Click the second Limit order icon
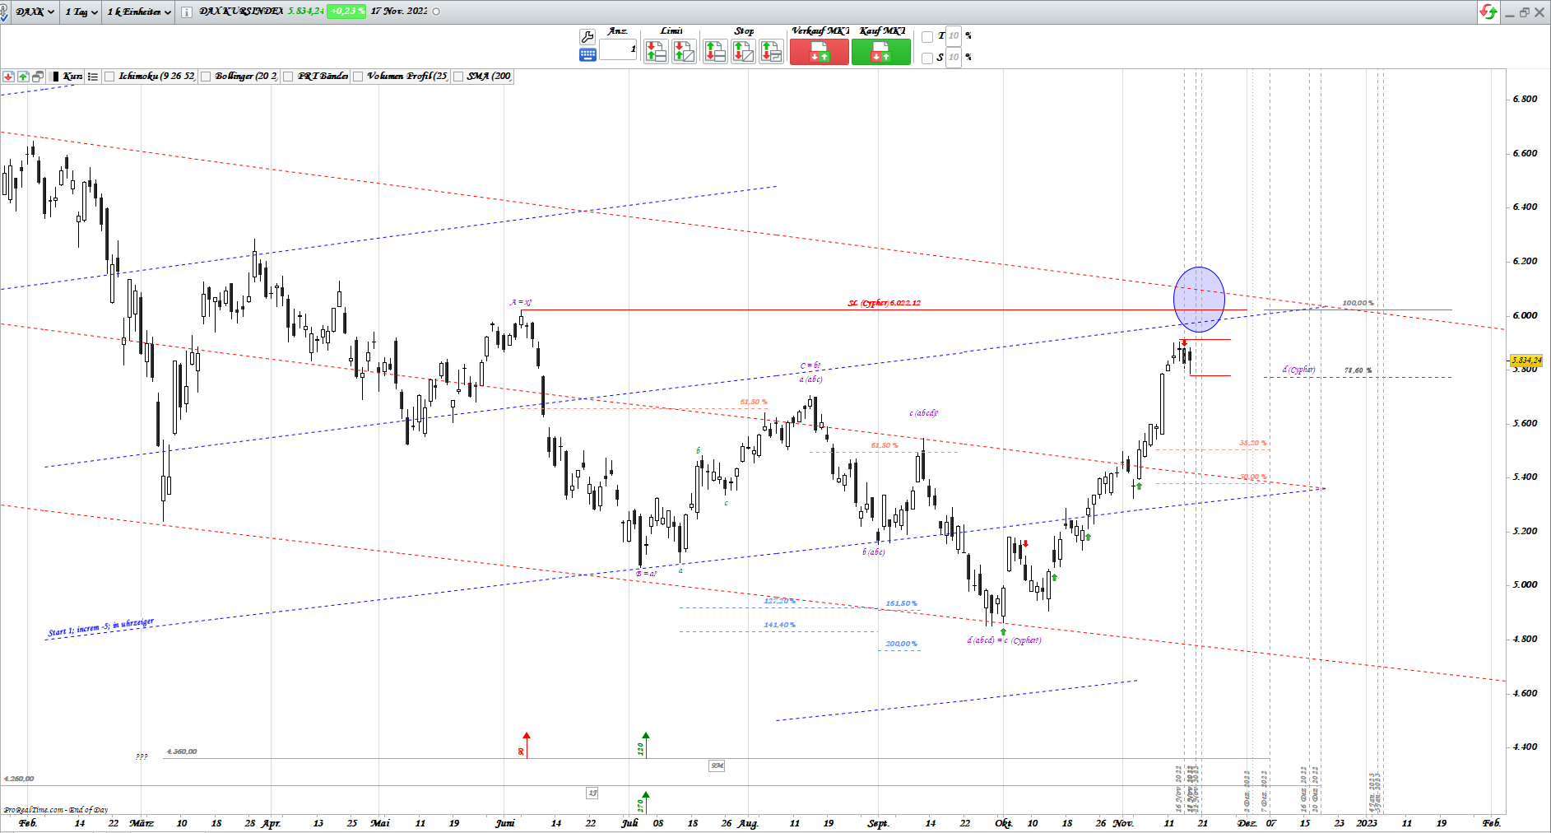 pos(684,52)
